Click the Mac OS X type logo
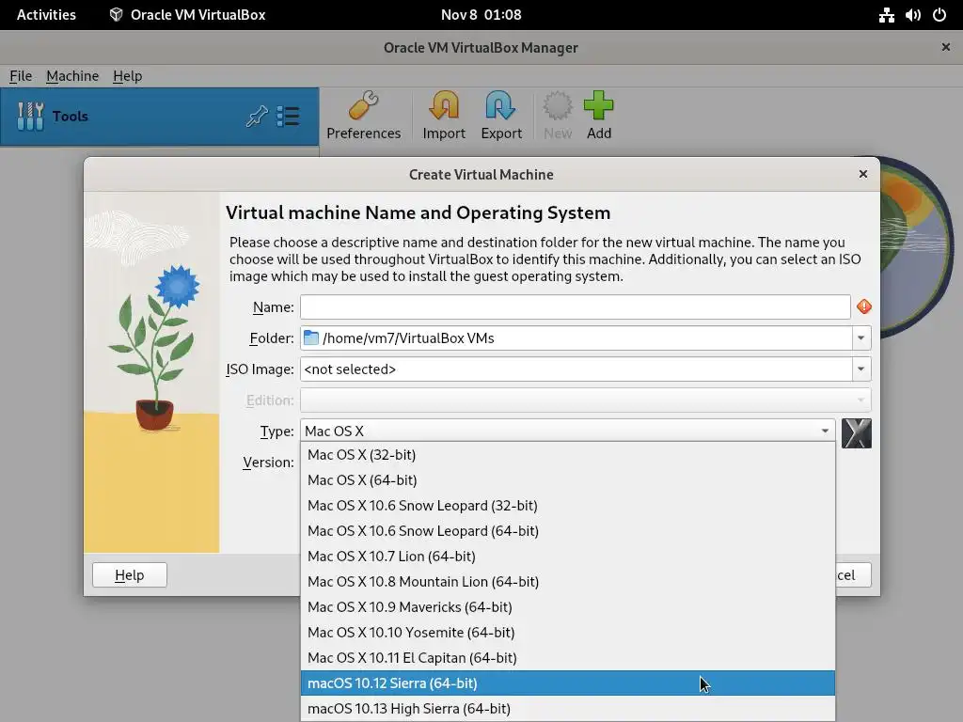 (856, 433)
